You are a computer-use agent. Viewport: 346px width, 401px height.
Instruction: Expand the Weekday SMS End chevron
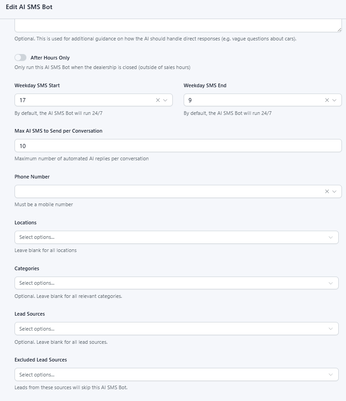[334, 100]
